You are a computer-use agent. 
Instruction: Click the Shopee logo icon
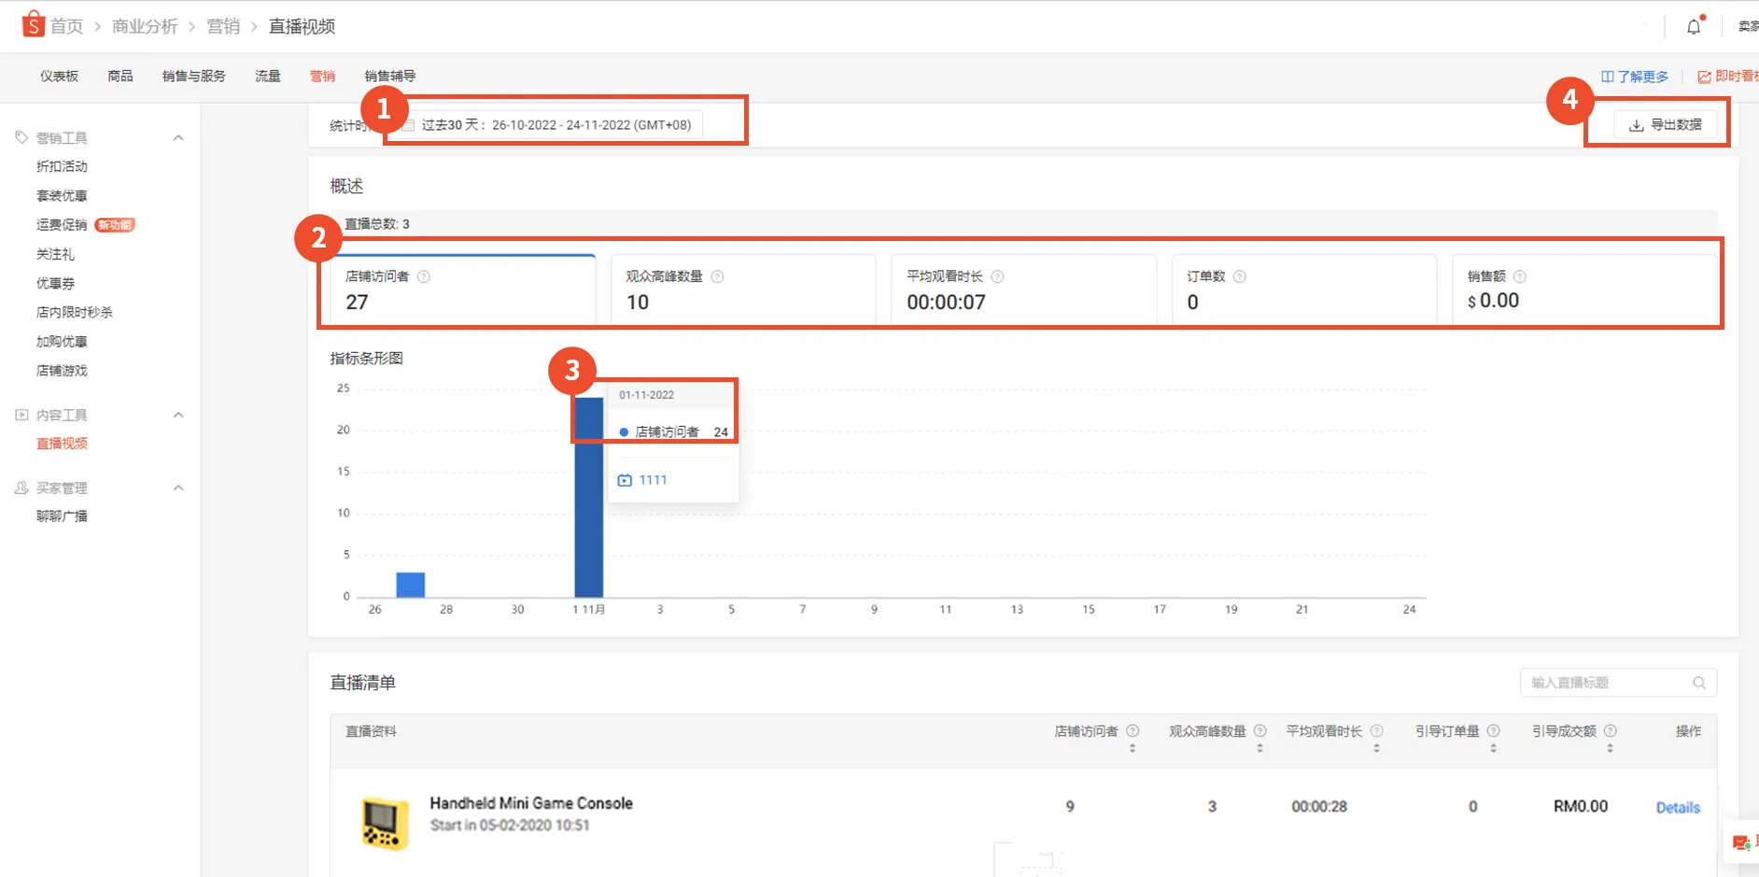pyautogui.click(x=33, y=24)
